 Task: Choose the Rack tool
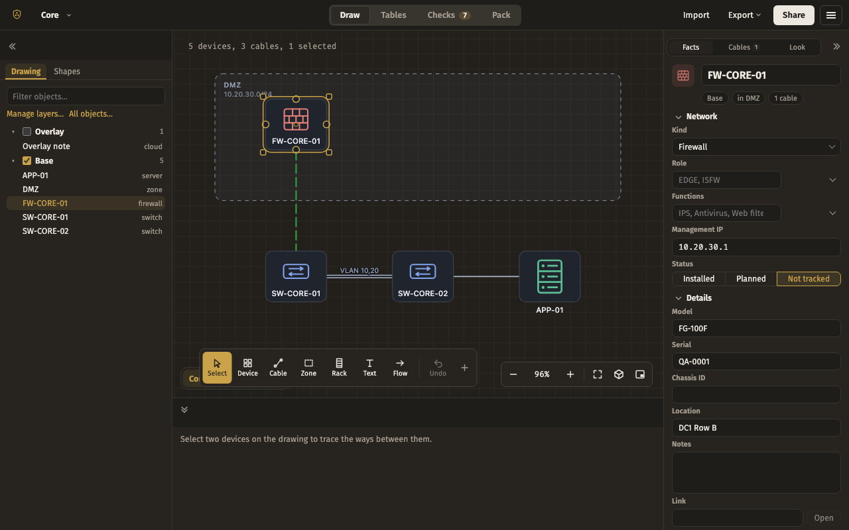tap(339, 368)
